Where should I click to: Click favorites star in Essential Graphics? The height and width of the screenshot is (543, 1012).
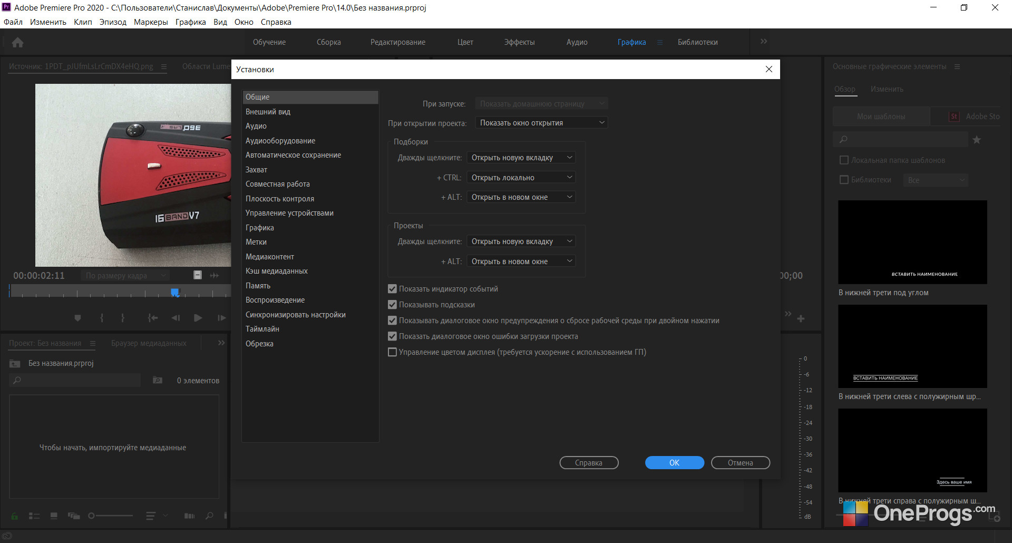click(977, 140)
